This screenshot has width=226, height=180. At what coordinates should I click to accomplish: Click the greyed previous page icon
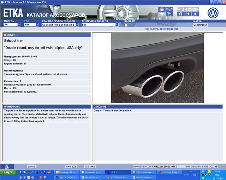pyautogui.click(x=188, y=9)
